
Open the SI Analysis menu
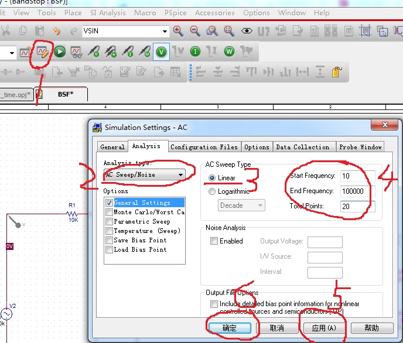[108, 12]
